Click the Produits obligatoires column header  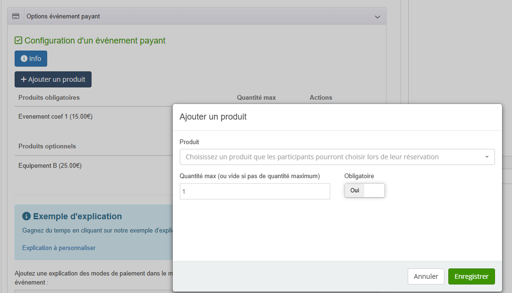pyautogui.click(x=49, y=98)
